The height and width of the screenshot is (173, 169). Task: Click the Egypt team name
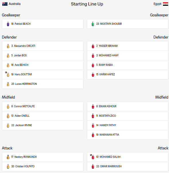(157, 4)
